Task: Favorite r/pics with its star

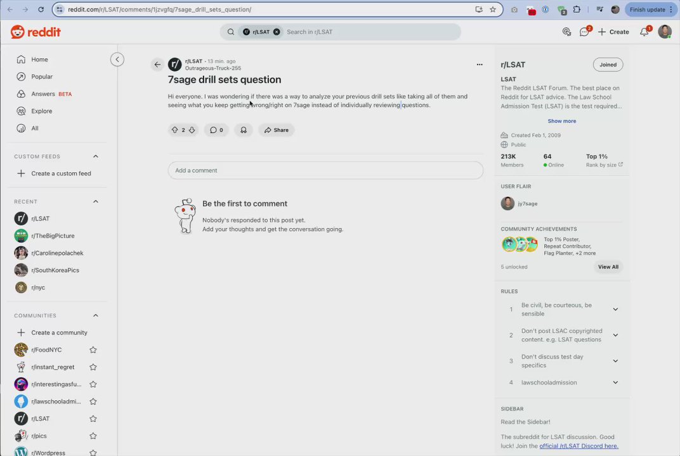Action: (93, 436)
